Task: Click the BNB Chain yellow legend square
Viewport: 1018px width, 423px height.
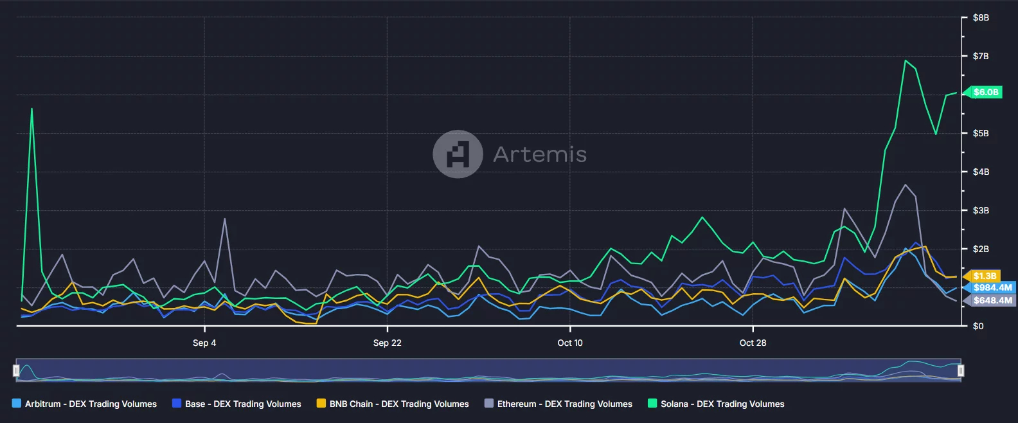Action: click(x=321, y=404)
